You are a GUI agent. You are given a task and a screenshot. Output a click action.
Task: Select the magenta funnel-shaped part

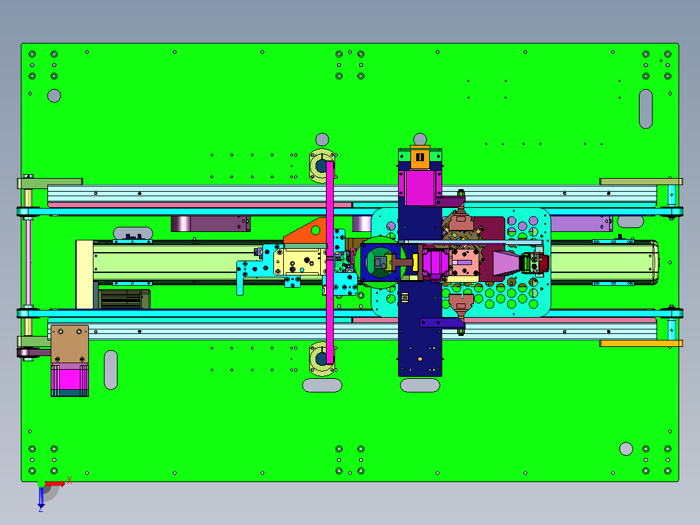click(x=506, y=262)
